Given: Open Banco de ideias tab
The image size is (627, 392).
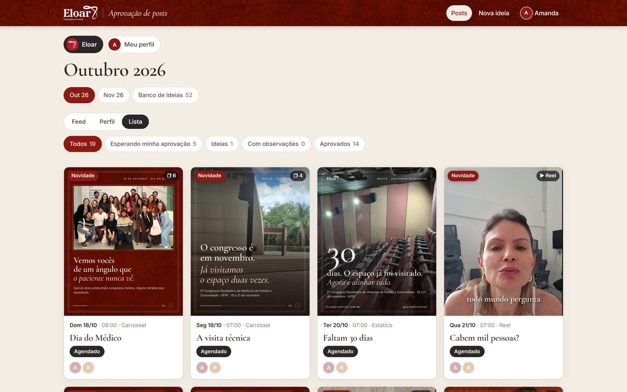Looking at the screenshot, I should [165, 95].
